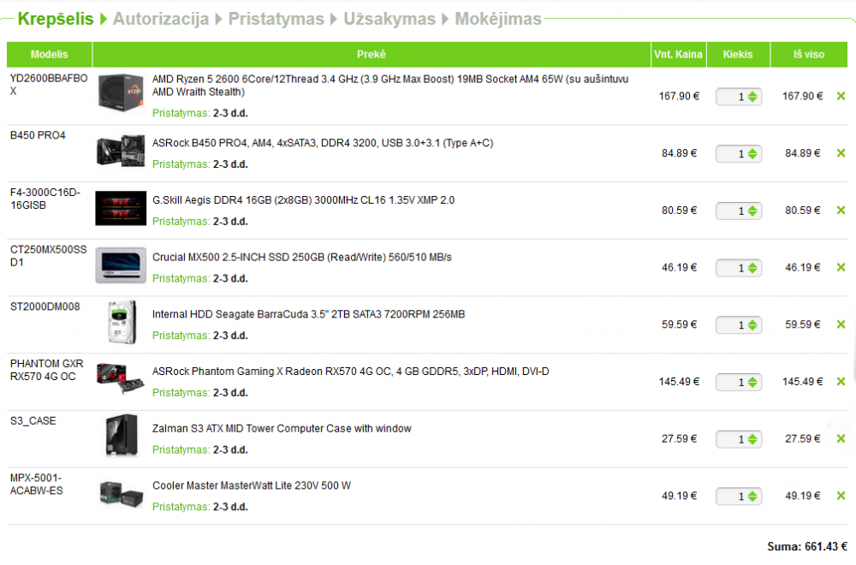Adjust quantity stepper for Seagate BarraCuda
Viewport: 856px width, 565px height.
(x=752, y=324)
